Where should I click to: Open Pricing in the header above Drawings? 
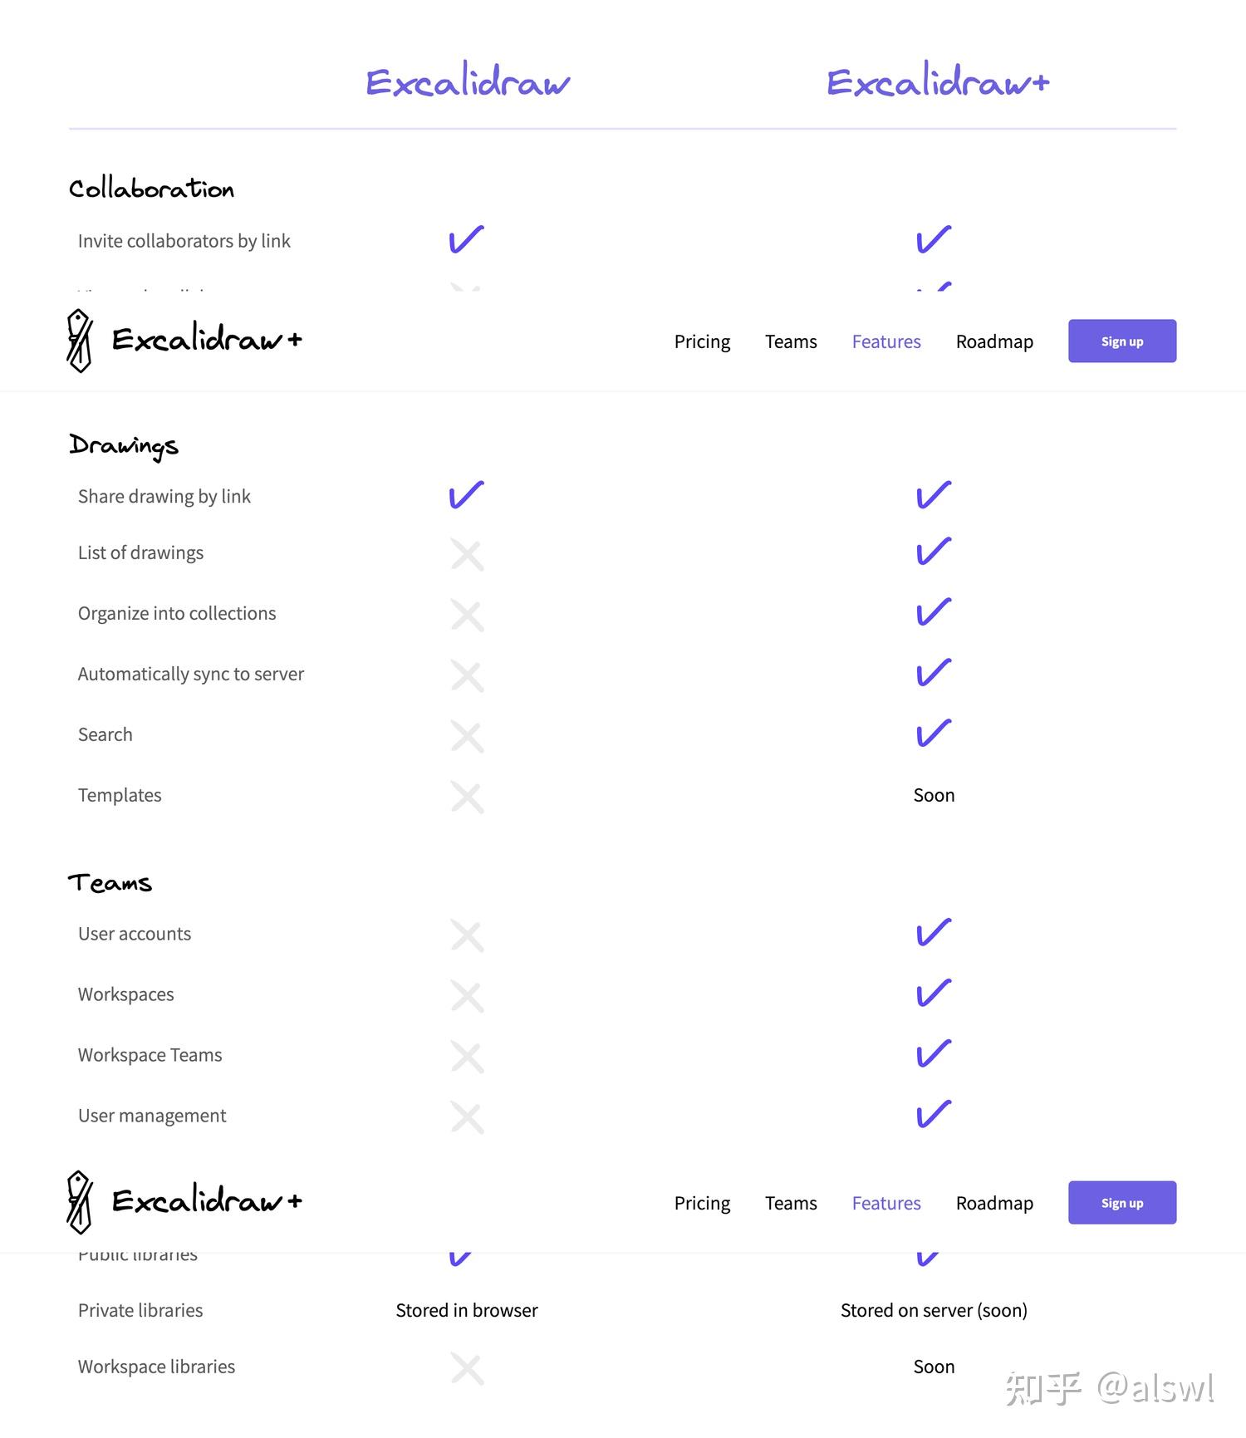tap(702, 341)
